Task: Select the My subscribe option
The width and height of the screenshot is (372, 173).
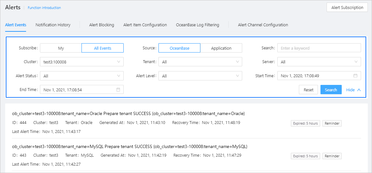Action: coord(61,48)
